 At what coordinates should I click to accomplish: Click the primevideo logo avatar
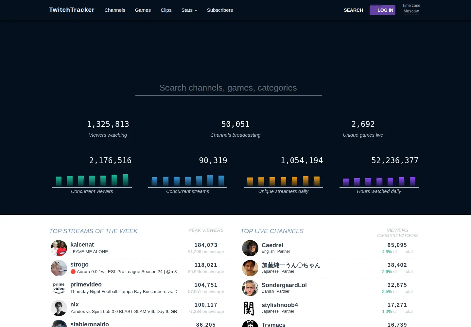[x=59, y=288]
